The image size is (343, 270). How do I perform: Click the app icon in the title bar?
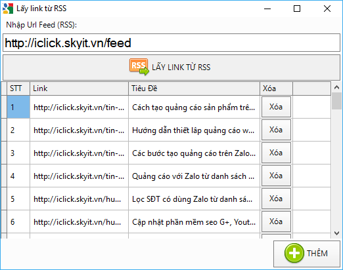click(8, 9)
